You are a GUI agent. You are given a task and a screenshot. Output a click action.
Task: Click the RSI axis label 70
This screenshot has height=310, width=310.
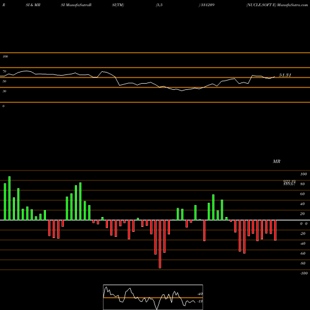coord(4,71)
